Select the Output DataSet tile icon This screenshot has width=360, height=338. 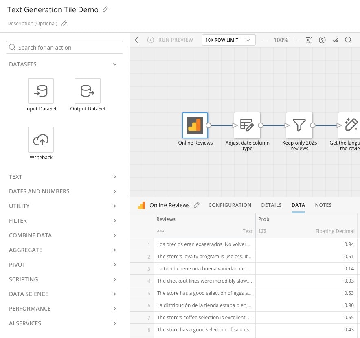click(88, 91)
